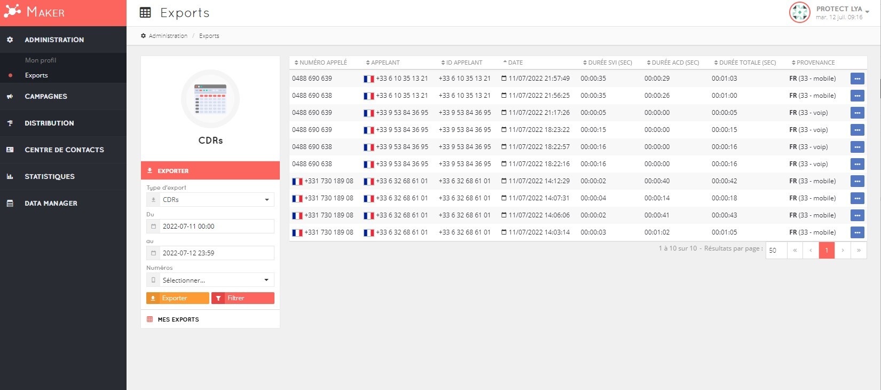881x390 pixels.
Task: Go to the first results page
Action: [x=795, y=250]
